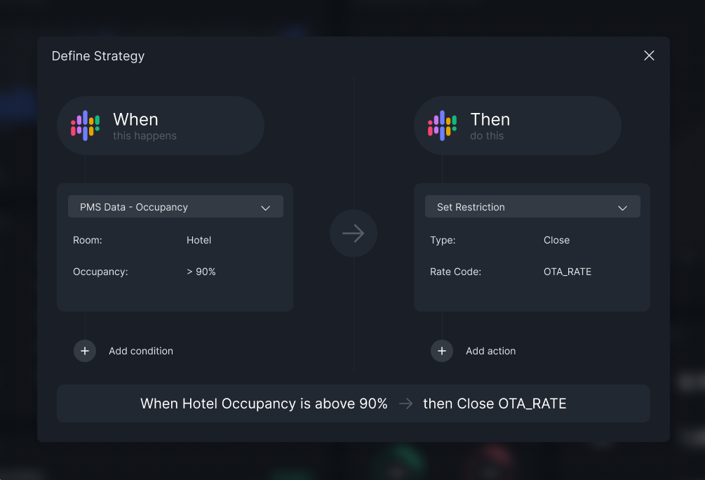Click the Then do this header pill
The width and height of the screenshot is (705, 480).
[x=518, y=126]
